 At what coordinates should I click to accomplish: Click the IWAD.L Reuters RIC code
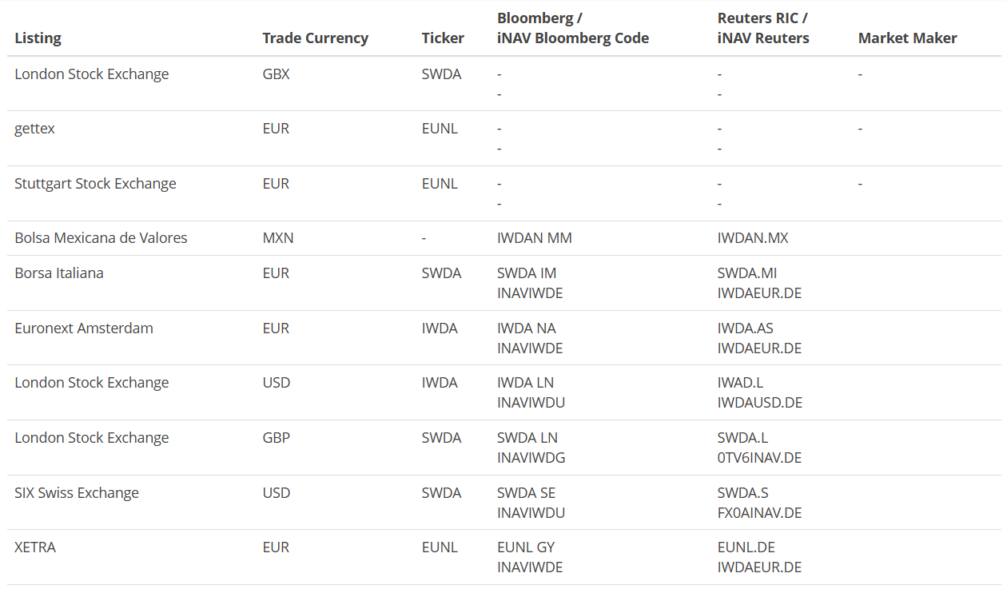740,383
